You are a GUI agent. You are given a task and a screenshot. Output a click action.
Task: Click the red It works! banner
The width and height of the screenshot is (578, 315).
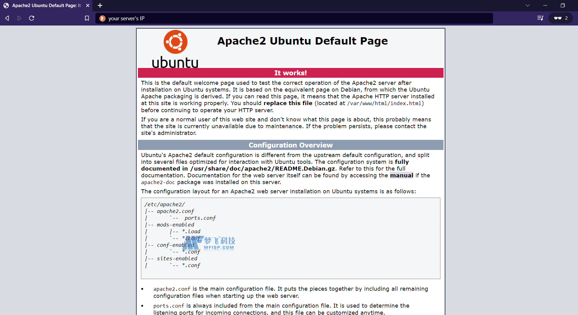(290, 73)
